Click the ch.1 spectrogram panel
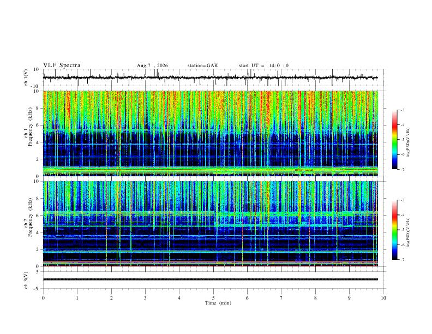This screenshot has width=432, height=334. 211,133
